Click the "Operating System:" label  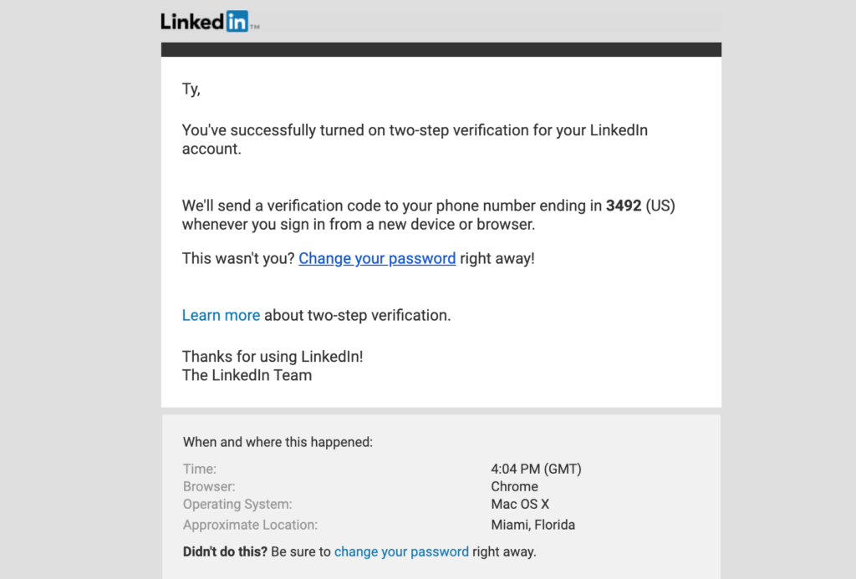pos(237,505)
